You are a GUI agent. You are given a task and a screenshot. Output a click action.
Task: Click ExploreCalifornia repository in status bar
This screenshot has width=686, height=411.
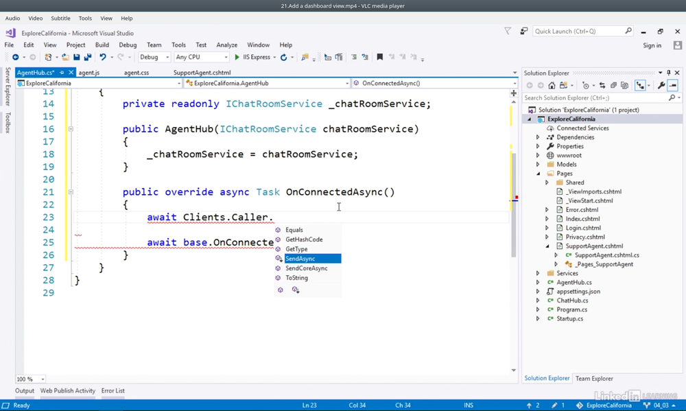[x=604, y=406]
